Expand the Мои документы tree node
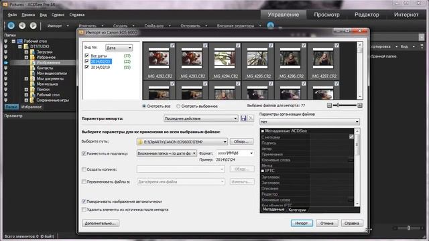This screenshot has height=241, width=429. click(26, 79)
